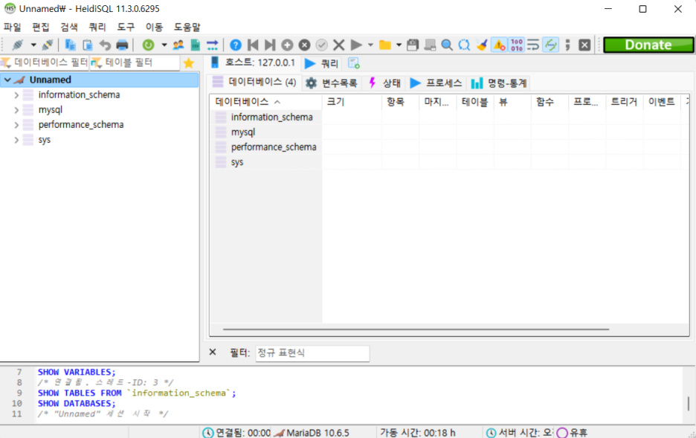The image size is (696, 438).
Task: Open the User manager icon
Action: [178, 45]
